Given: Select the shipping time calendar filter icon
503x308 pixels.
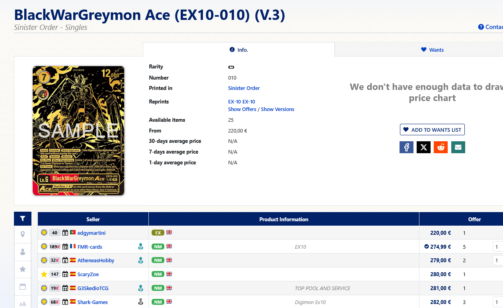Looking at the screenshot, I should pyautogui.click(x=23, y=287).
